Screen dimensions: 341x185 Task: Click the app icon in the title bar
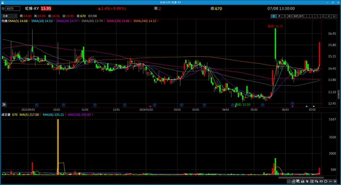(x=2, y=2)
